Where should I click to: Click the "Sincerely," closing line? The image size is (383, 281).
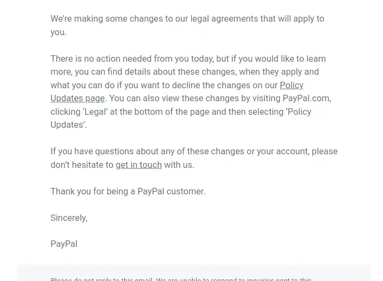coord(69,218)
